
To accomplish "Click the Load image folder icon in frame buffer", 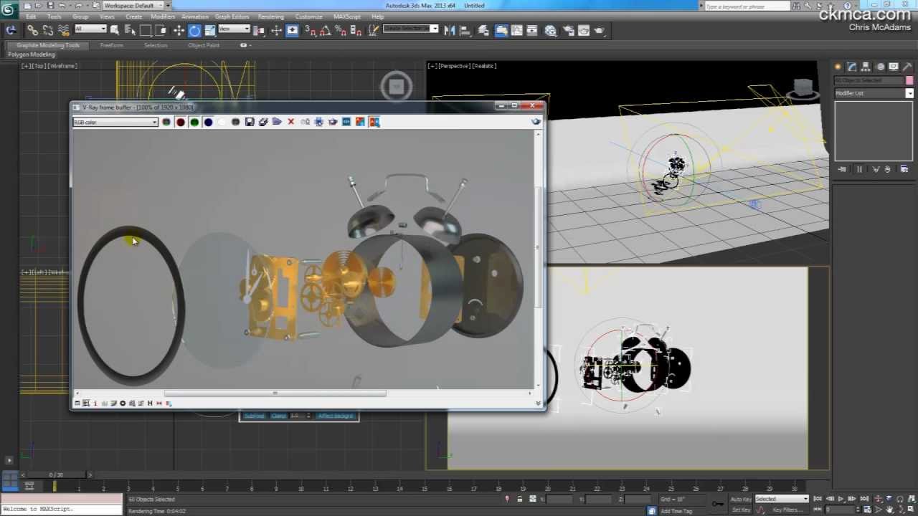I will (277, 122).
